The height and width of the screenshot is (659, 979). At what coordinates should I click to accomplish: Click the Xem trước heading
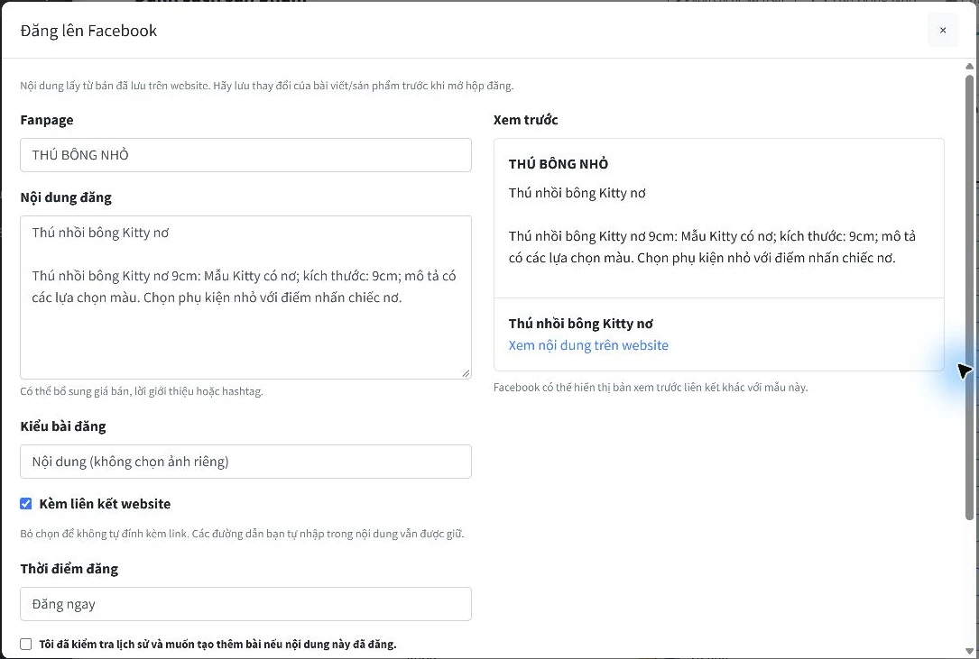click(x=525, y=120)
